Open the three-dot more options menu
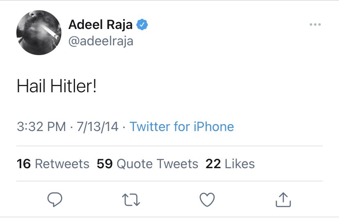This screenshot has height=218, width=339. point(315,25)
